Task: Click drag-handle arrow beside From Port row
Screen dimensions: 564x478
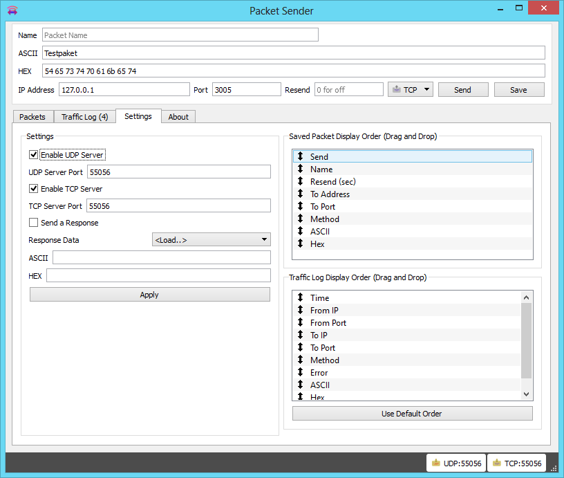Action: point(301,322)
